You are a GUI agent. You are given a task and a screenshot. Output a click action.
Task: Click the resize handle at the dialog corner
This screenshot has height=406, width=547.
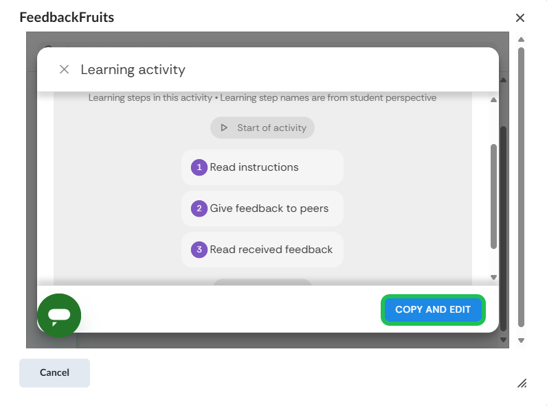click(522, 383)
